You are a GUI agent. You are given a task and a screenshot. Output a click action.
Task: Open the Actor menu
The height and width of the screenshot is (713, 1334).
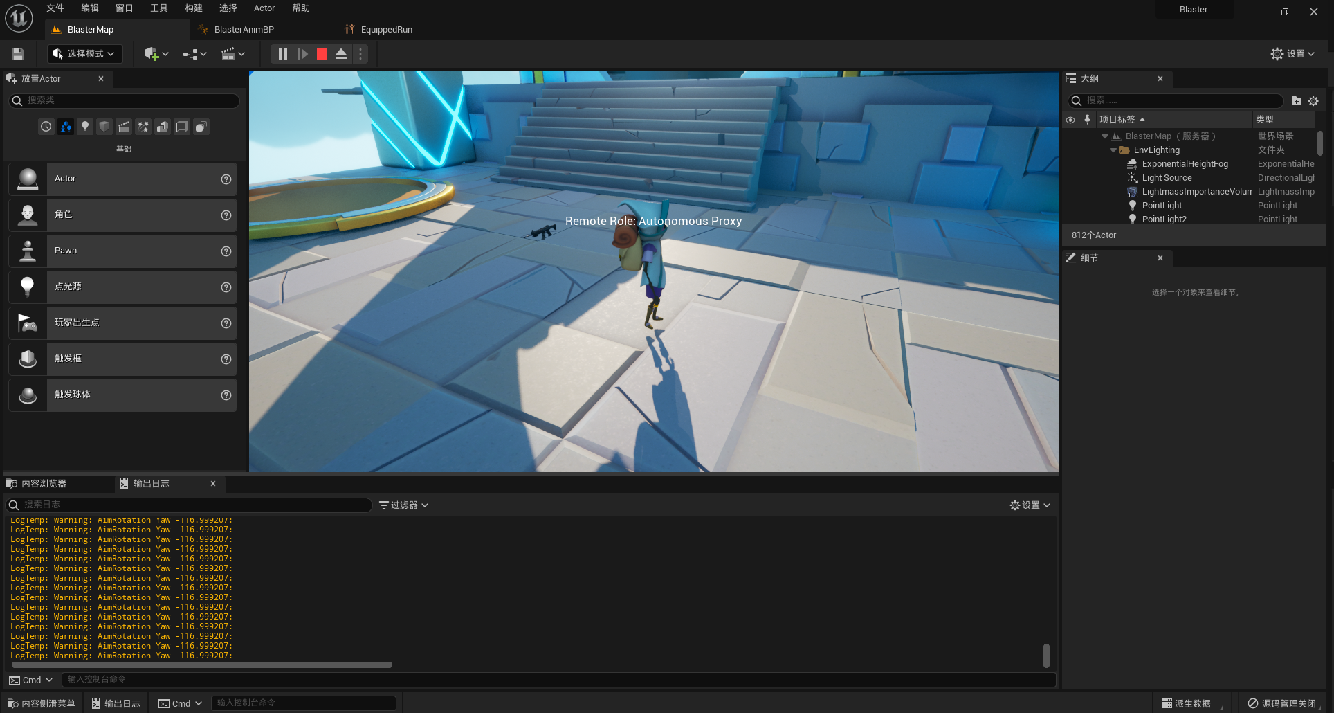tap(264, 8)
